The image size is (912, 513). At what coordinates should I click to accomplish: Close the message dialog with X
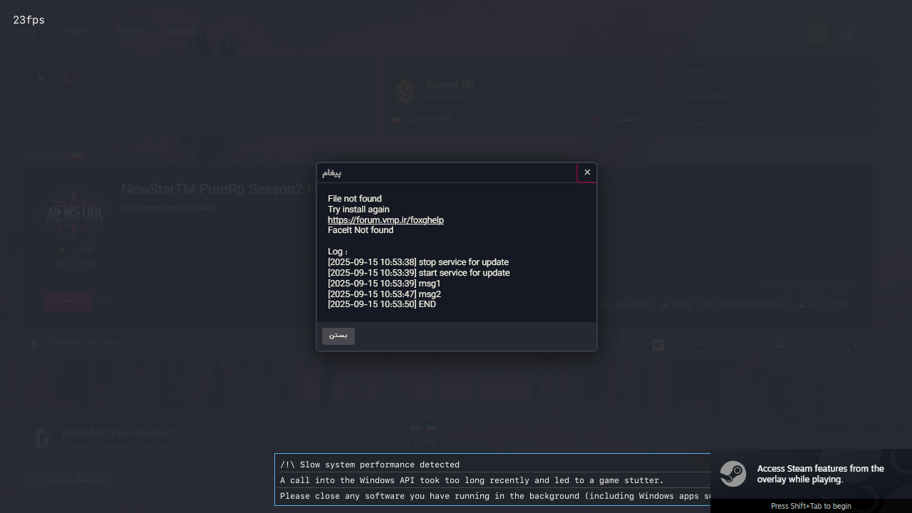(x=587, y=172)
